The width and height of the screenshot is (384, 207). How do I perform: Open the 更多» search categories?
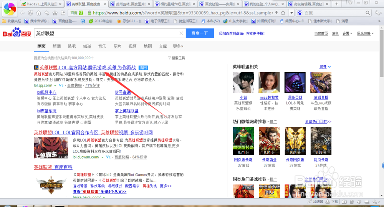pyautogui.click(x=178, y=46)
